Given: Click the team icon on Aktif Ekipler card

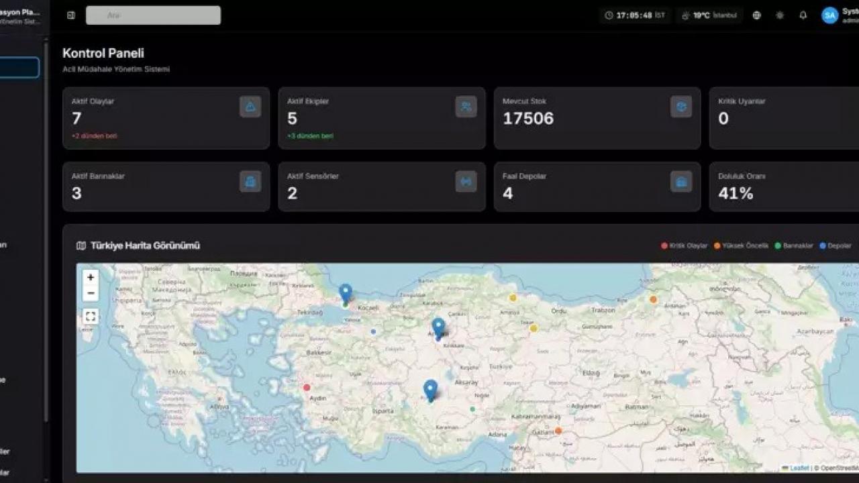Looking at the screenshot, I should [465, 106].
